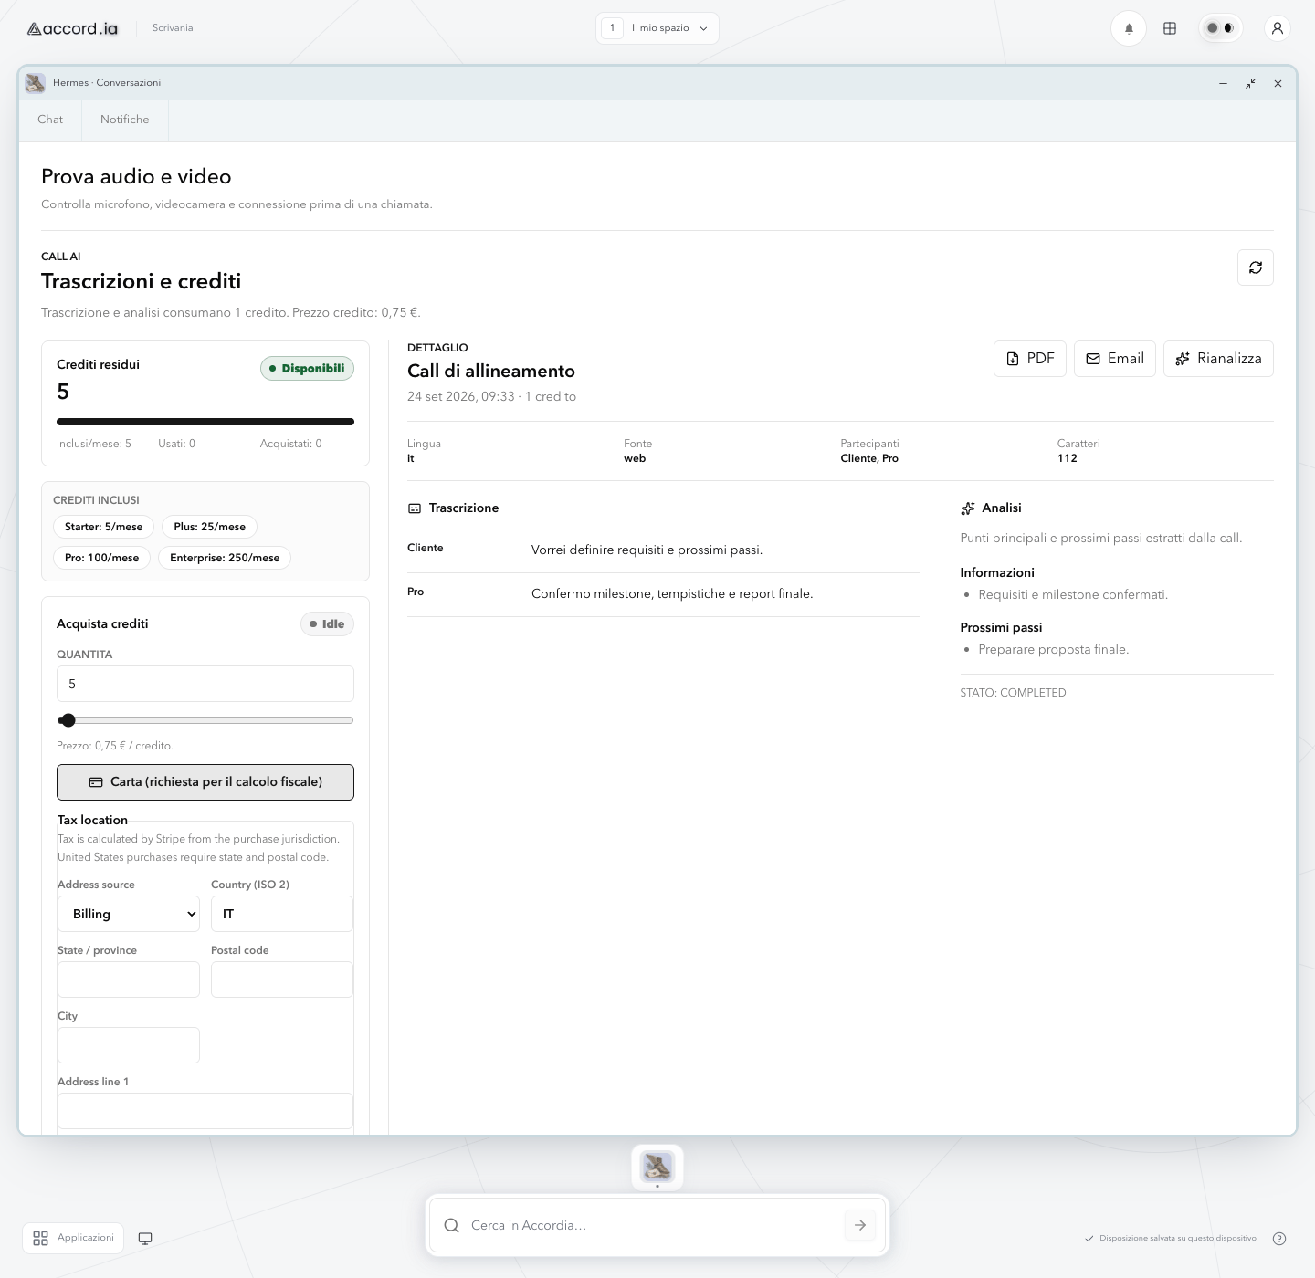Screen dimensions: 1315x1278
Task: Choose Carta payment method
Action: click(205, 782)
